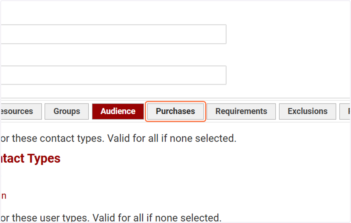The image size is (351, 223).
Task: Select the Audience tab
Action: 118,111
